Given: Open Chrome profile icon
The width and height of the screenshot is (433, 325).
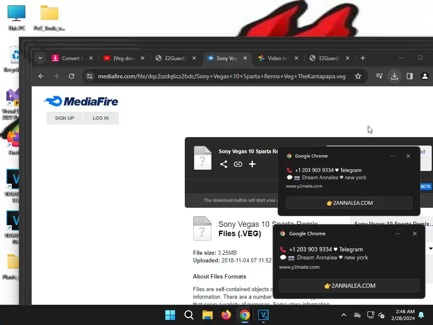Looking at the screenshot, I should tap(425, 76).
